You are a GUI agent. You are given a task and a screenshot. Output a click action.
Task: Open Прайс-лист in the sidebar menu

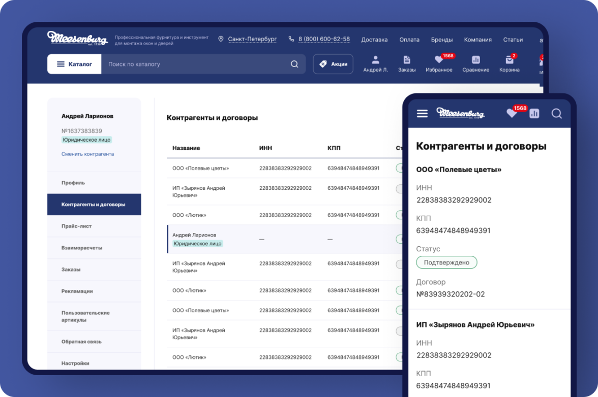77,226
